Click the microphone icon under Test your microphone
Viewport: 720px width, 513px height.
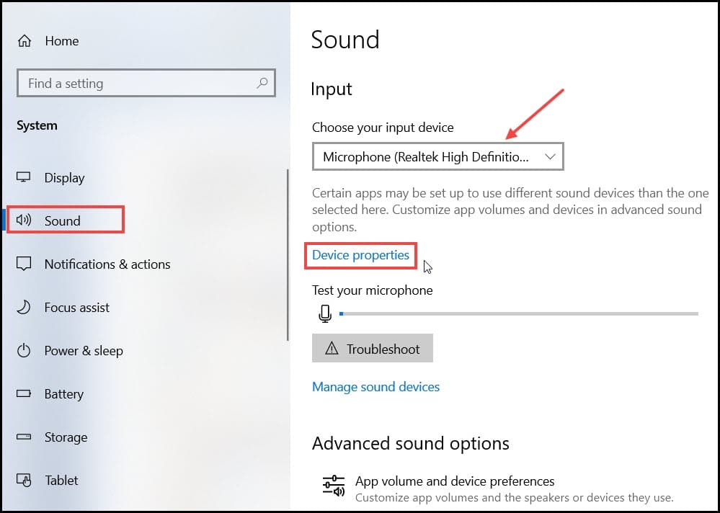325,313
